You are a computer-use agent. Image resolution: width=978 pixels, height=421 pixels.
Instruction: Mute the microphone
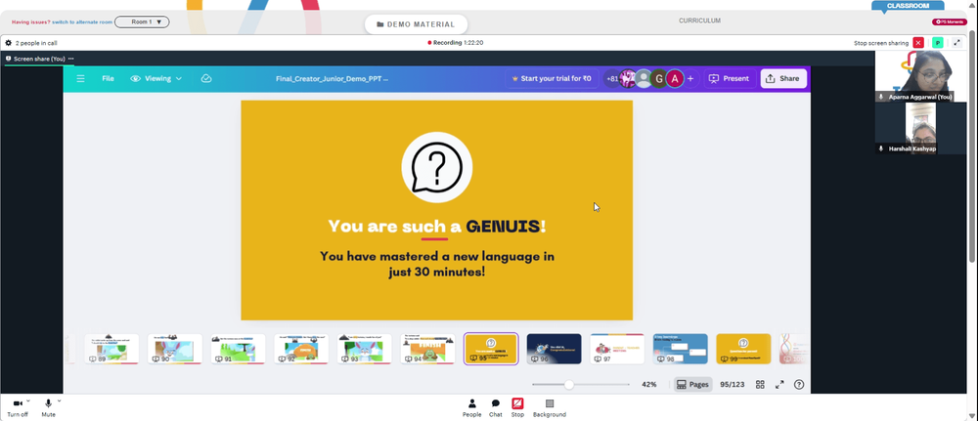48,408
